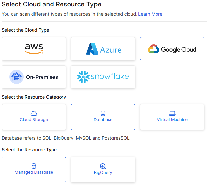The width and height of the screenshot is (209, 187).
Task: Click the Azure triangular logo icon
Action: coord(92,49)
